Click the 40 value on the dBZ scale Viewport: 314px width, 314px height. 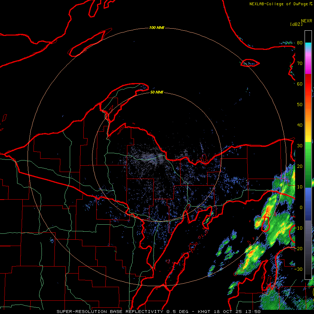coord(300,125)
